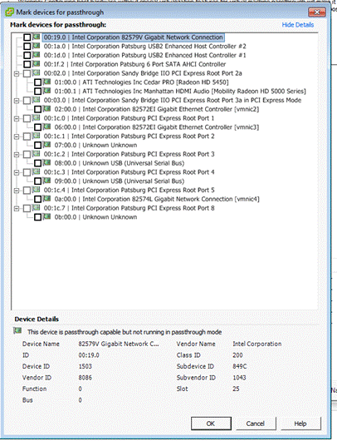Screen dimensions: 337x441
Task: Click device icon for 07:00.0 Unknown Unknown
Action: pyautogui.click(x=46, y=145)
